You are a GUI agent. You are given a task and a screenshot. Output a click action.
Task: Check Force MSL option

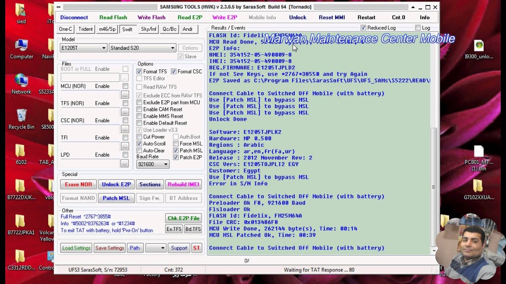pos(176,144)
